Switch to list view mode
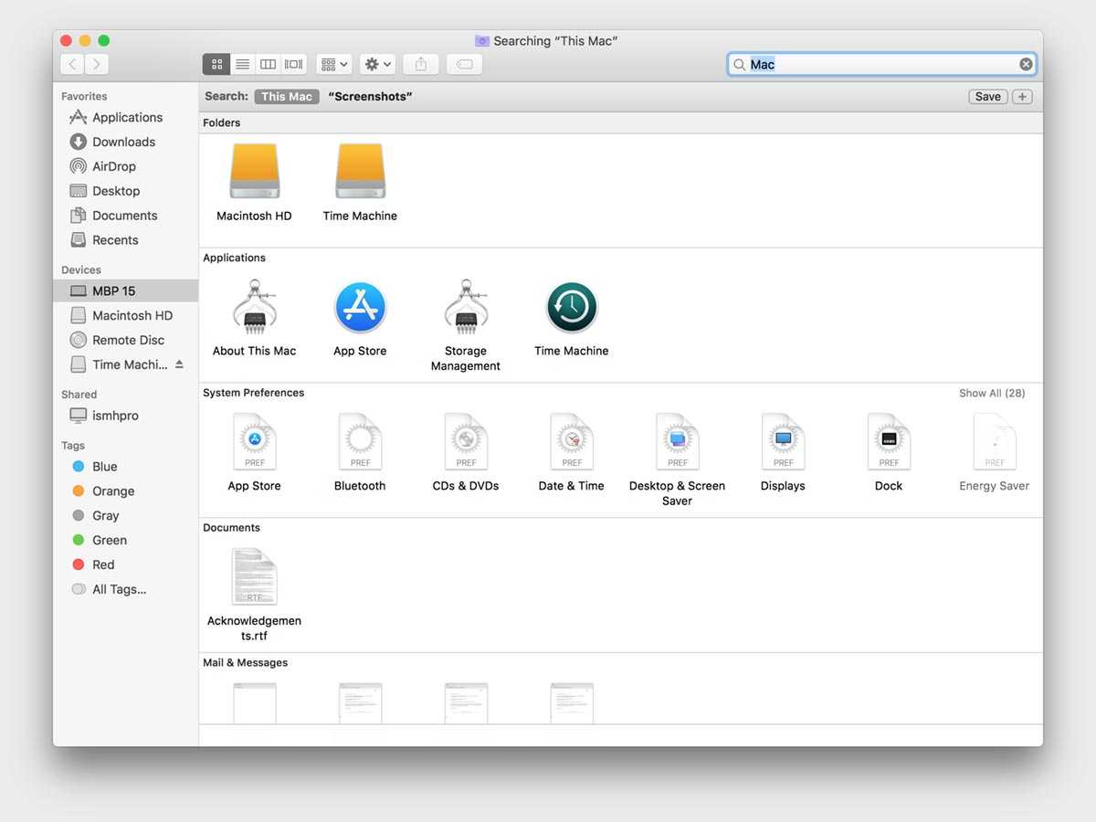This screenshot has width=1096, height=822. click(x=242, y=64)
